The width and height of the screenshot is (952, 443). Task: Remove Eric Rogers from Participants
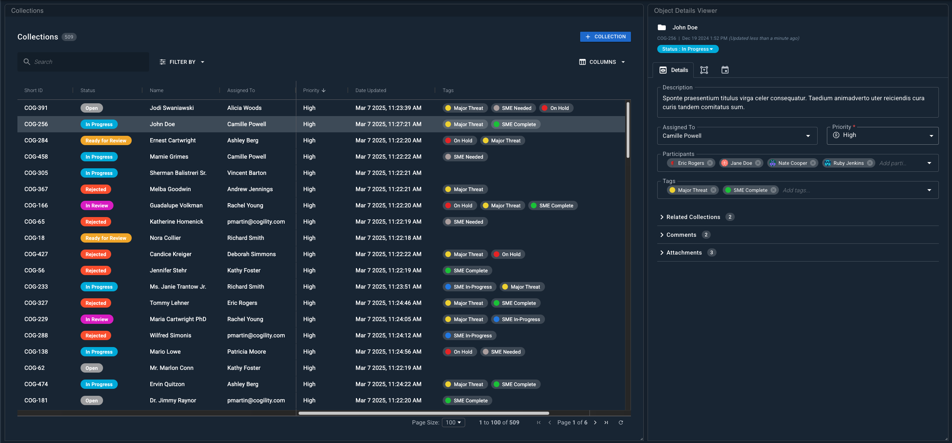coord(710,163)
